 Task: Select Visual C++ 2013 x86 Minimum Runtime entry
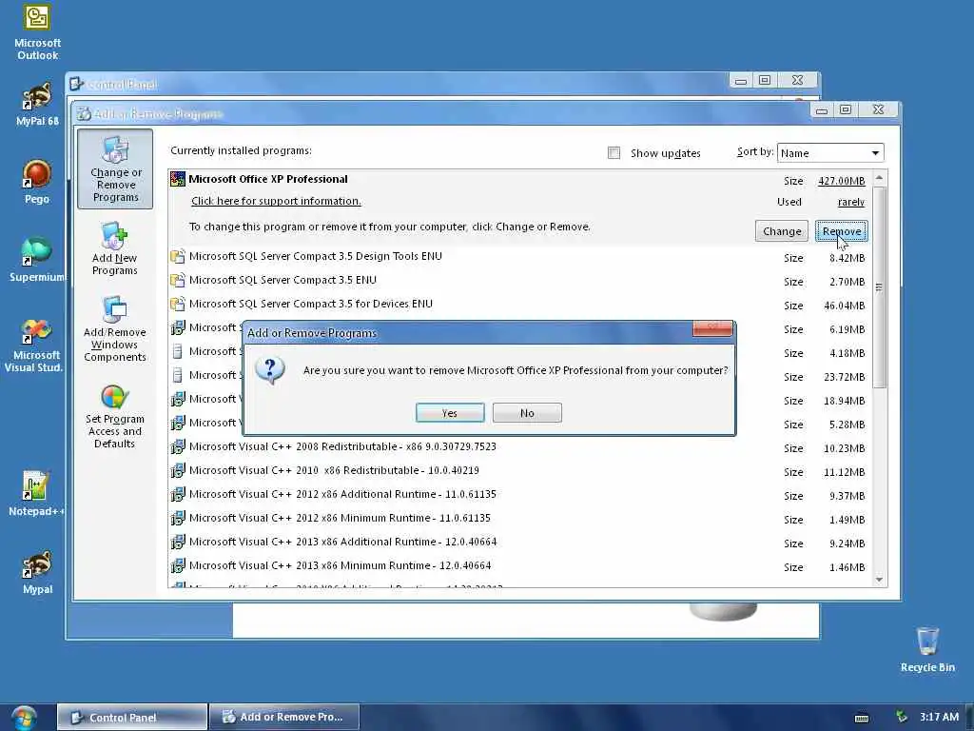(519, 565)
